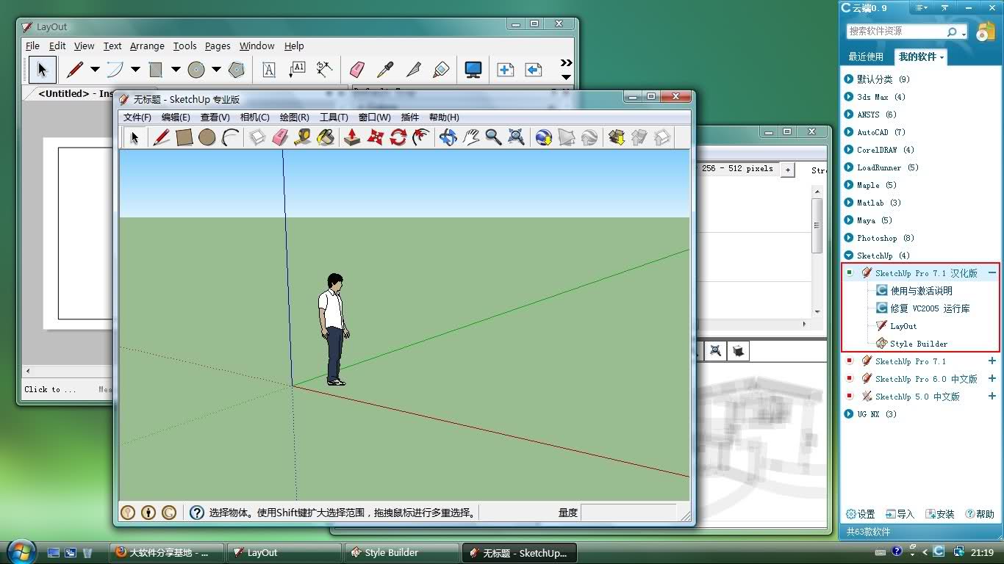Viewport: 1004px width, 564px height.
Task: Select the pink Eraser tool in SketchUp
Action: 280,137
